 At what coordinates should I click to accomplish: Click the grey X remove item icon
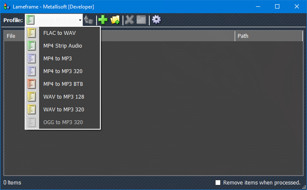pyautogui.click(x=129, y=20)
